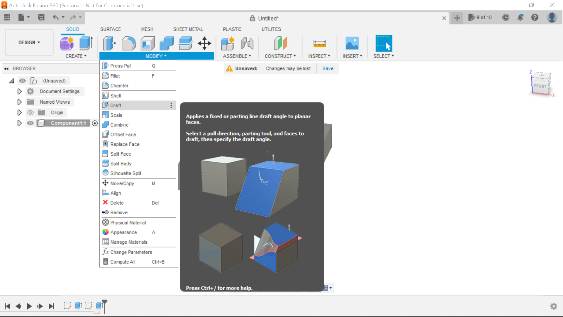This screenshot has width=563, height=317.
Task: Open the INSPECT dropdown menu
Action: tap(319, 56)
